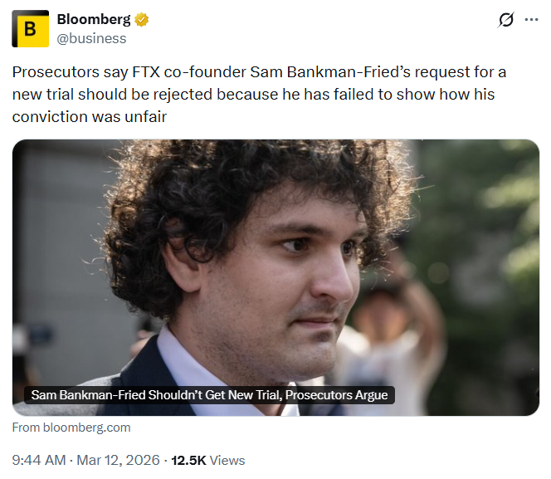551x479 pixels.
Task: Click the headline caption on the image
Action: 209,395
